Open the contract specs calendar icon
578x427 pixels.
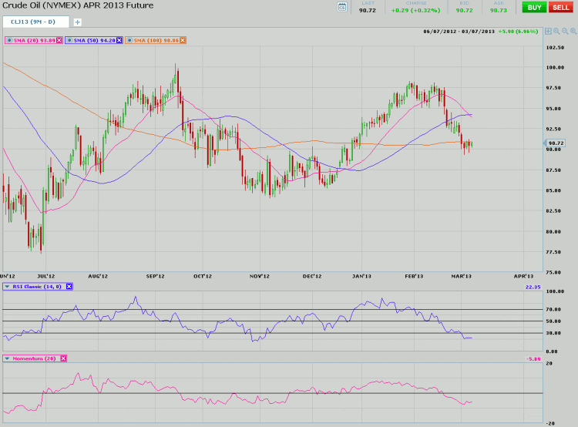pyautogui.click(x=343, y=7)
